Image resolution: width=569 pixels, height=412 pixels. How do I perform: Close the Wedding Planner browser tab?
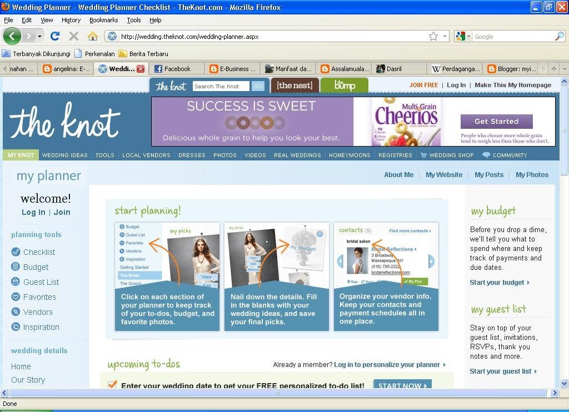tap(141, 69)
